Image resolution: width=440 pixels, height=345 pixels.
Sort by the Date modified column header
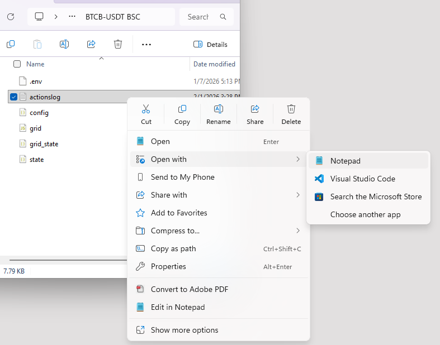(x=214, y=64)
